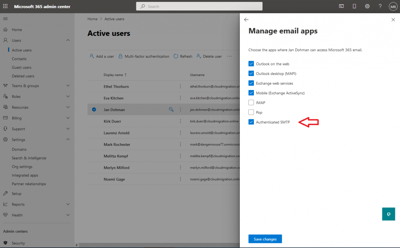Screen dimensions: 400x248
Task: Enable the IMAP checkbox
Action: 251,102
